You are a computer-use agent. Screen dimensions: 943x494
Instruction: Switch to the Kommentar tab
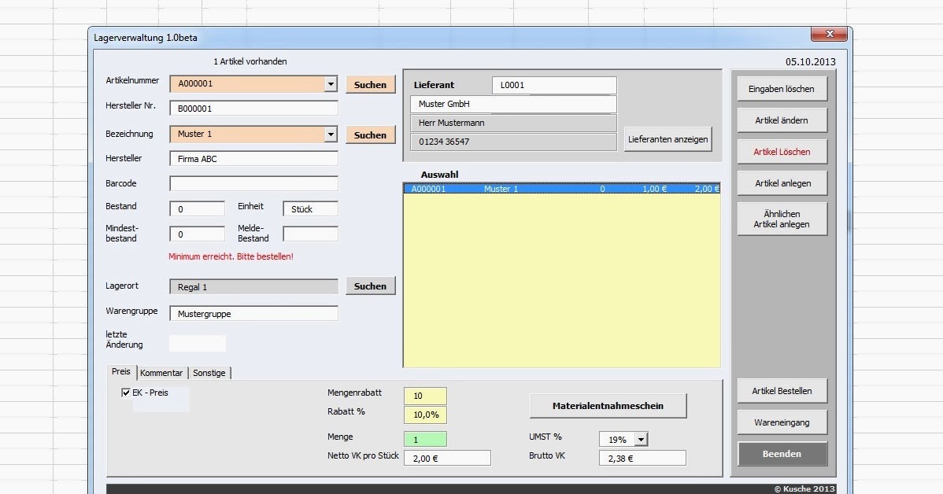tap(161, 373)
